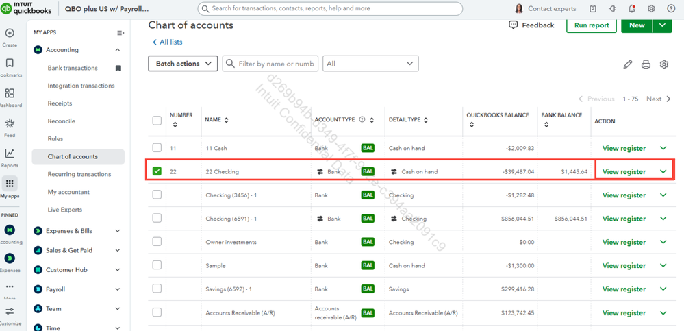Go to Next page of accounts
The height and width of the screenshot is (331, 684).
pyautogui.click(x=658, y=99)
